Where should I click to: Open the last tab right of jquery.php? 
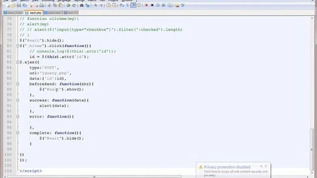[70, 13]
